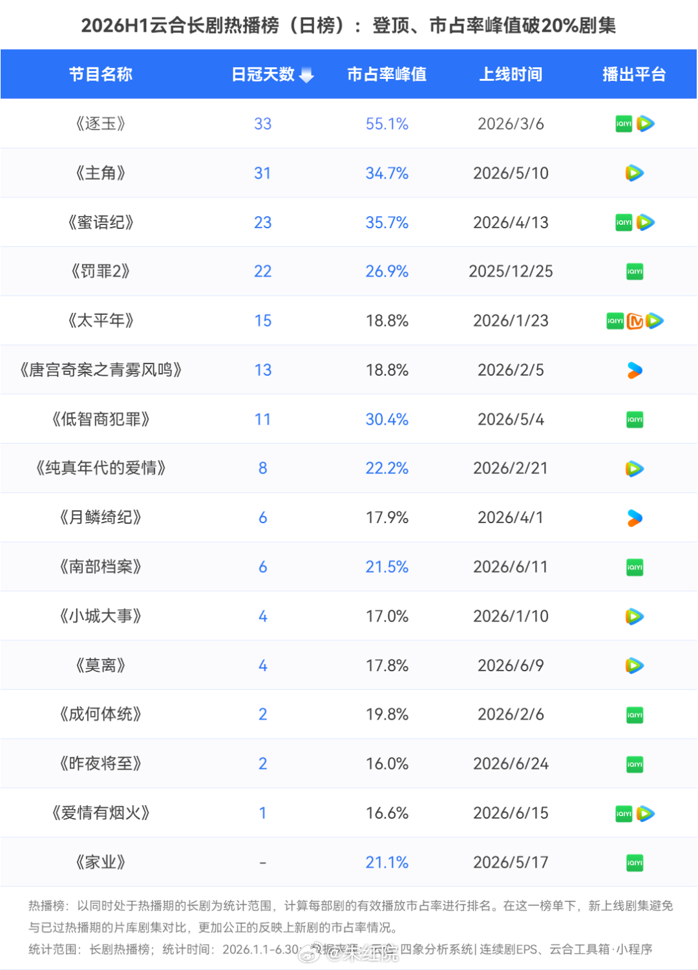This screenshot has height=970, width=698.
Task: Click the iQIYI icon in 《成何体统》 row
Action: [x=635, y=715]
